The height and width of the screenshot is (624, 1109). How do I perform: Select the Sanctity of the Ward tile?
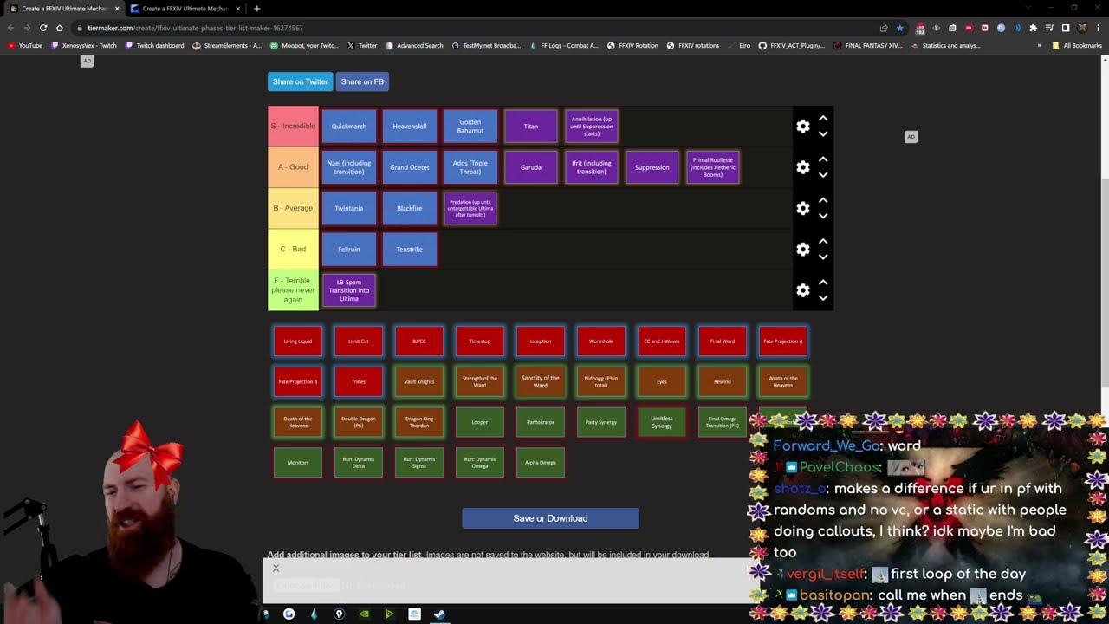click(x=541, y=381)
